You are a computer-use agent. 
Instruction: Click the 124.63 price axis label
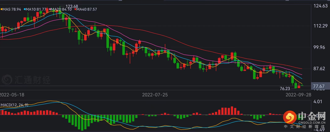click(x=320, y=6)
